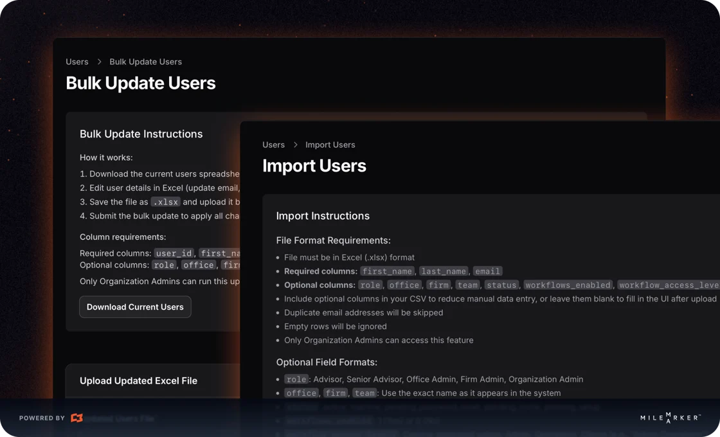
Task: Click the user_id tag in Bulk Update window
Action: [174, 253]
